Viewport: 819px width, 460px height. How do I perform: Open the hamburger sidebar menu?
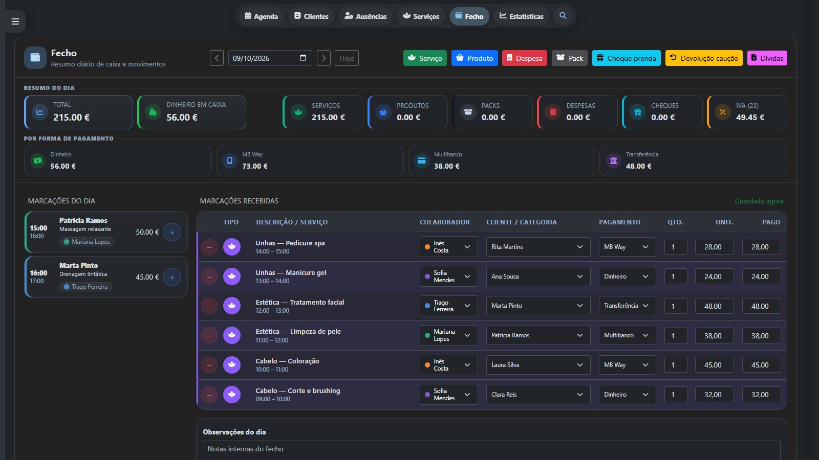coord(15,21)
